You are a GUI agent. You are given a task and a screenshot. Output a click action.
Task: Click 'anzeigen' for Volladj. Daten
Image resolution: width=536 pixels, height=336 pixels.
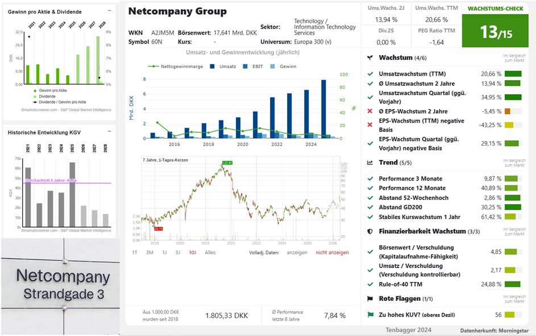[297, 253]
